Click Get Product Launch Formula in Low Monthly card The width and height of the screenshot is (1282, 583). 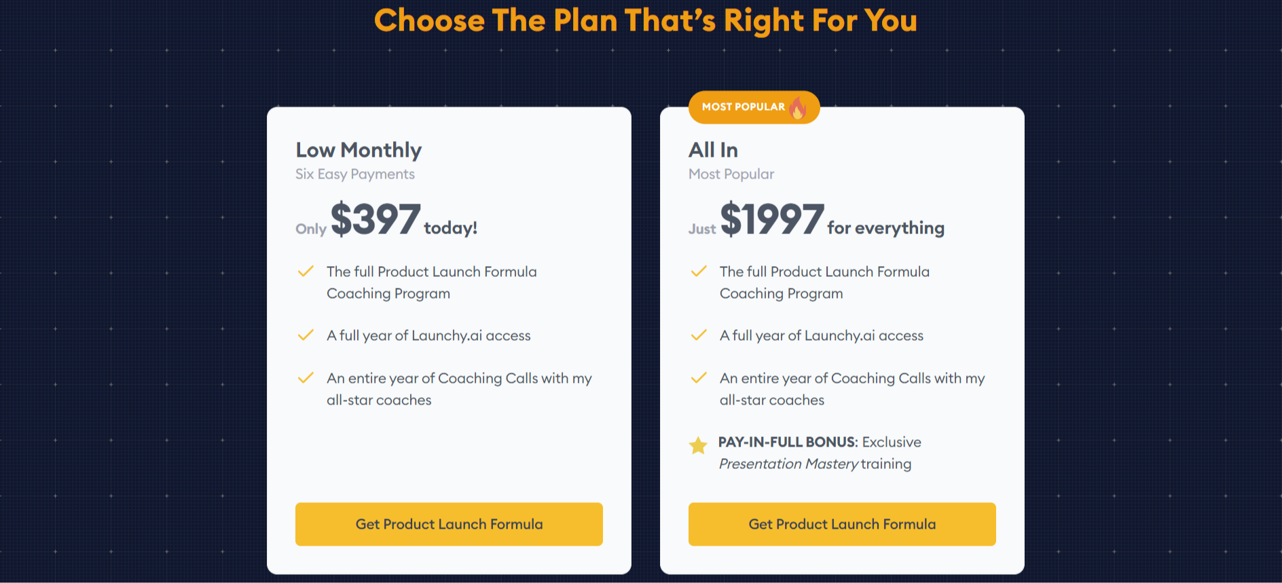(449, 524)
